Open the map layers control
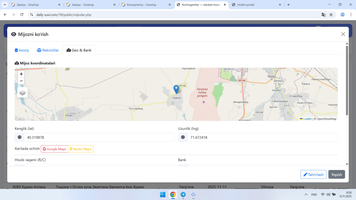Viewport: 356px width, 200px height. [x=23, y=92]
